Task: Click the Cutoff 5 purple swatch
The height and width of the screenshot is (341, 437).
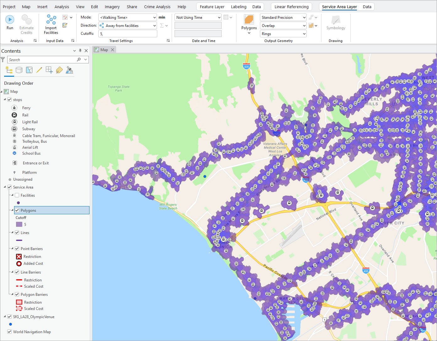Action: pyautogui.click(x=19, y=224)
